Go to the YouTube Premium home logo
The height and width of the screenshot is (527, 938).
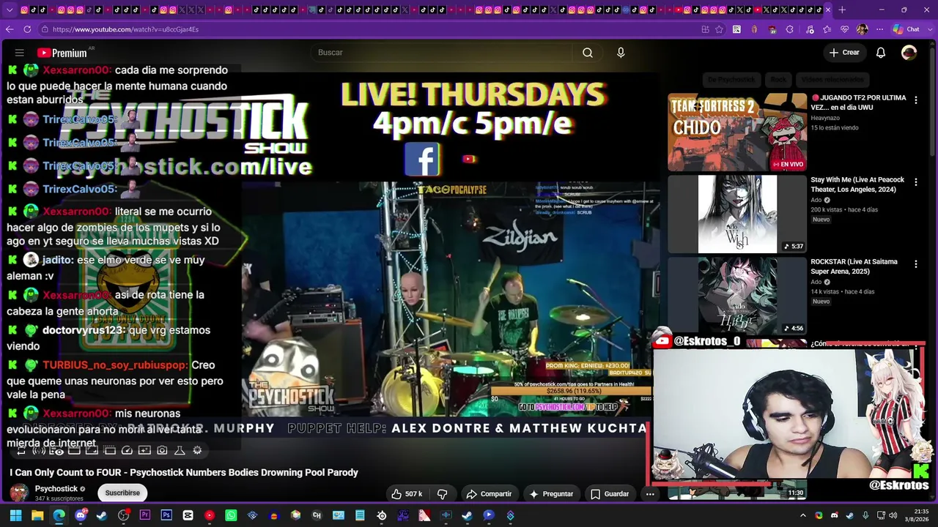tap(62, 53)
